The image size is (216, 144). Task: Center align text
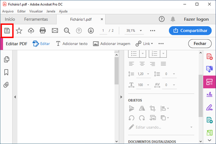pyautogui.click(x=142, y=64)
